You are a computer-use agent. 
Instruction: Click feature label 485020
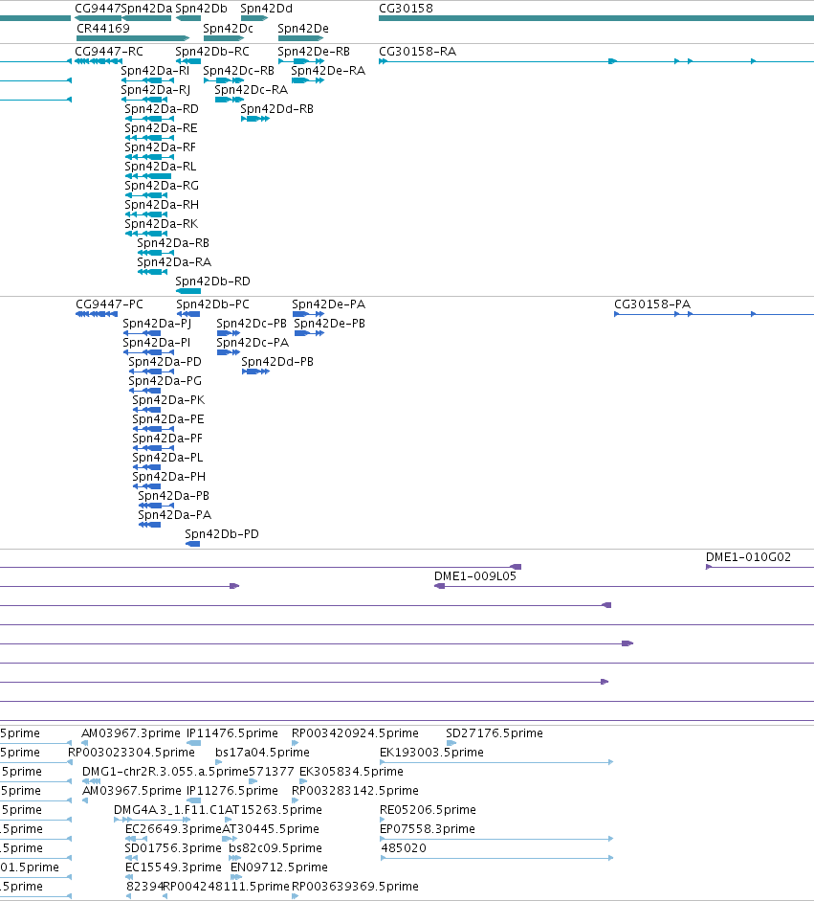click(x=404, y=848)
